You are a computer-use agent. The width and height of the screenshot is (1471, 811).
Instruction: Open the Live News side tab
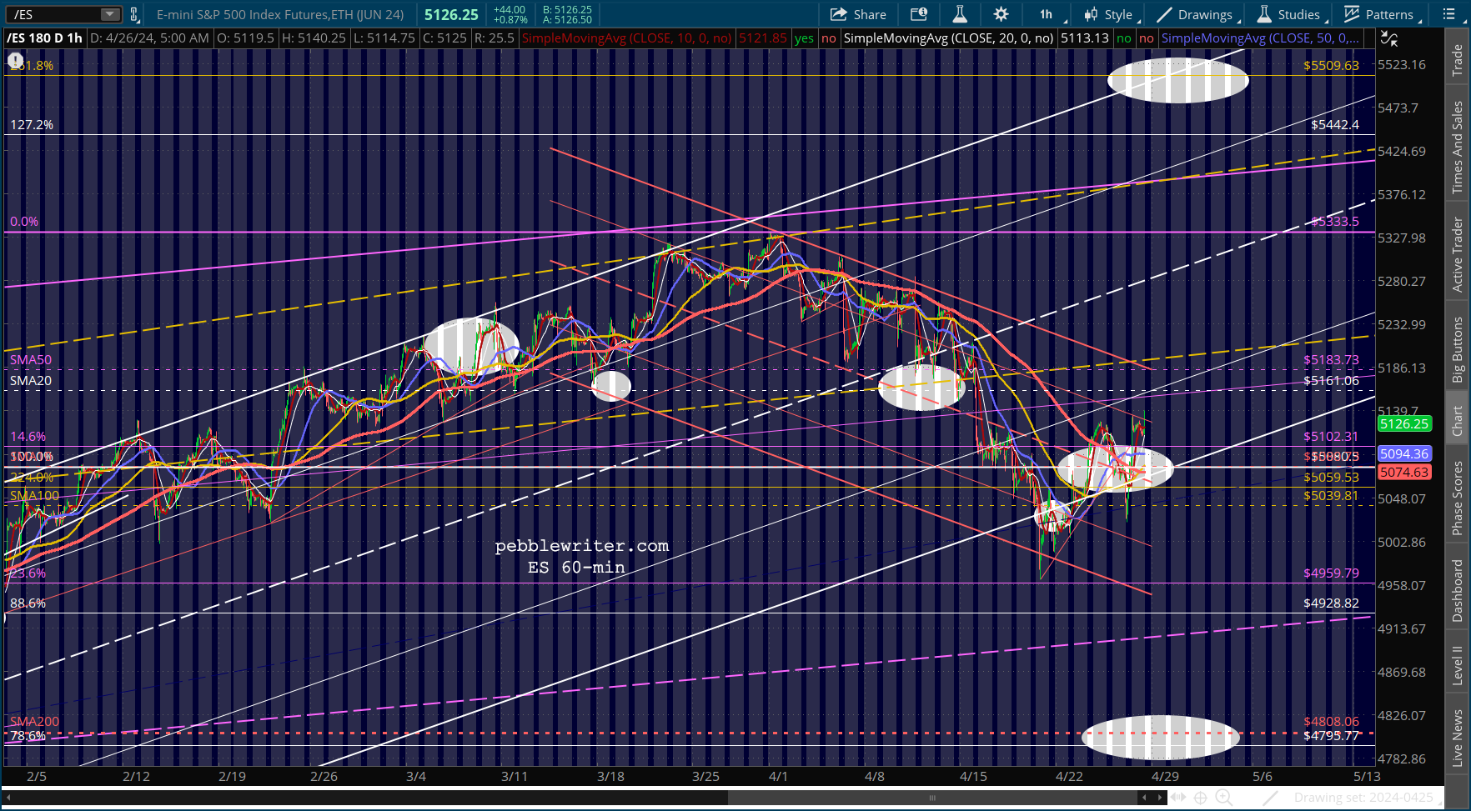tap(1458, 738)
